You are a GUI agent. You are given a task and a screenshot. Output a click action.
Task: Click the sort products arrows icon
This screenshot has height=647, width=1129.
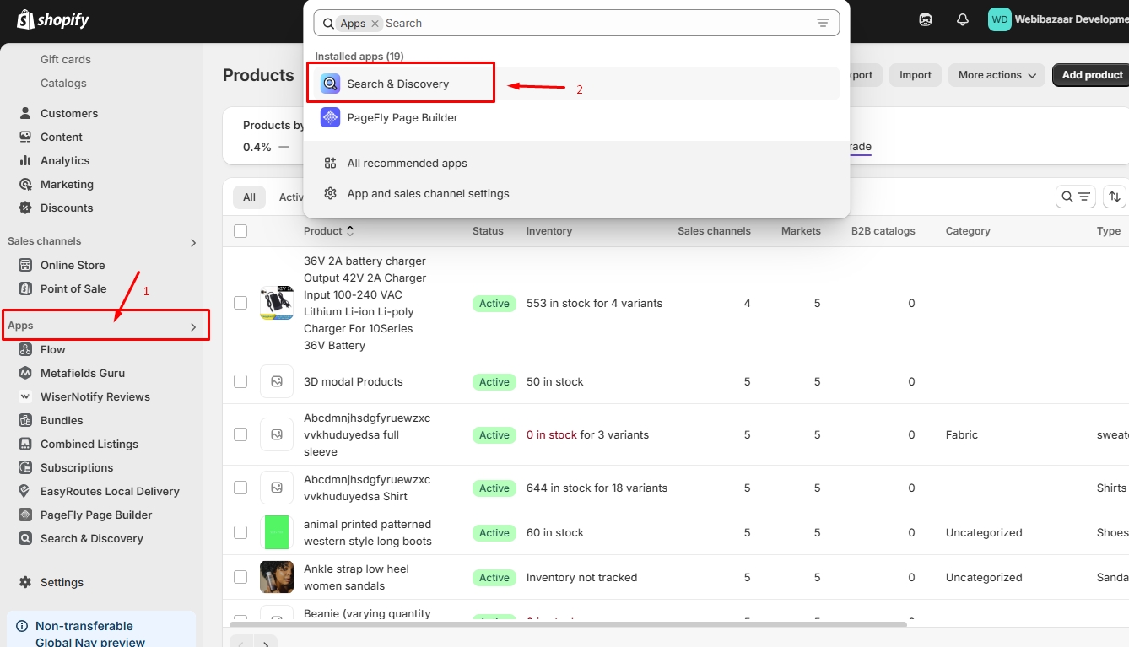1114,197
